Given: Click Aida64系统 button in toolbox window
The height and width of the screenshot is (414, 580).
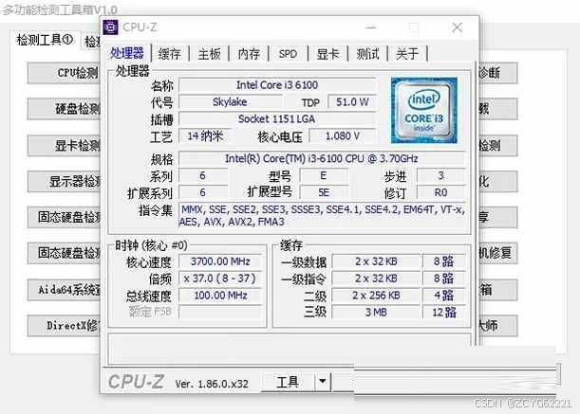Looking at the screenshot, I should tap(65, 290).
